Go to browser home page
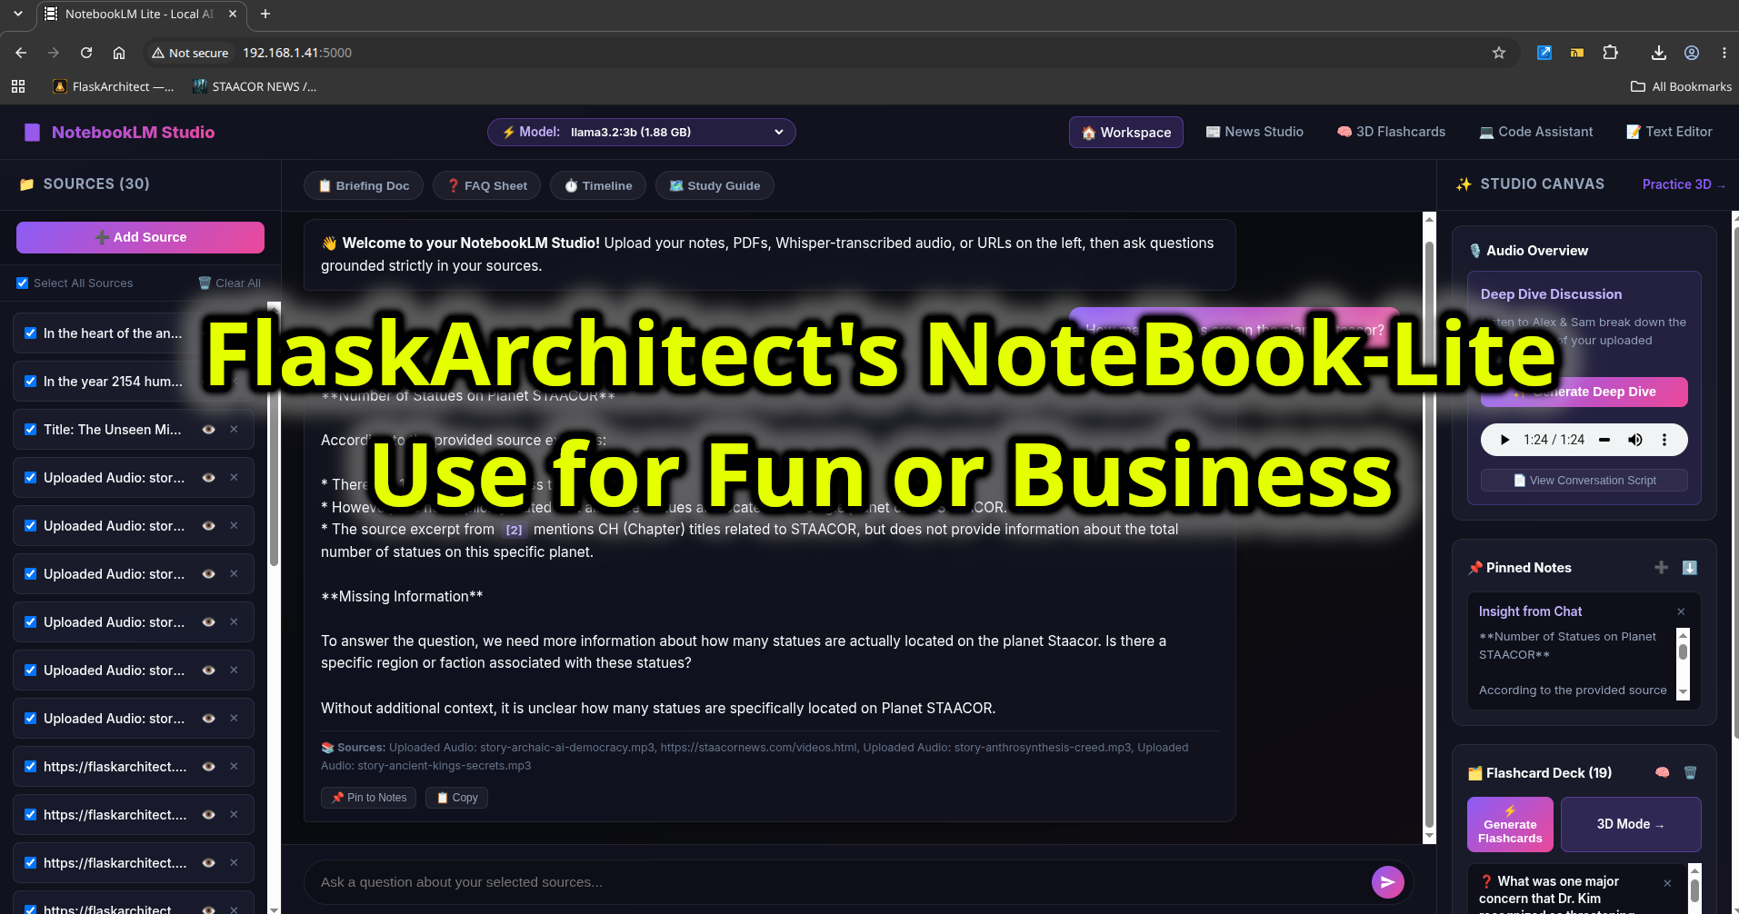The height and width of the screenshot is (914, 1739). [119, 53]
